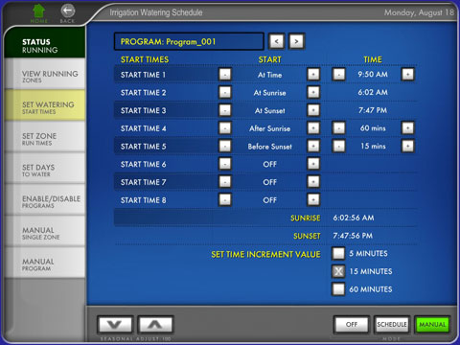Switch mode to Schedule
Viewport: 460px width, 345px height.
pyautogui.click(x=392, y=325)
